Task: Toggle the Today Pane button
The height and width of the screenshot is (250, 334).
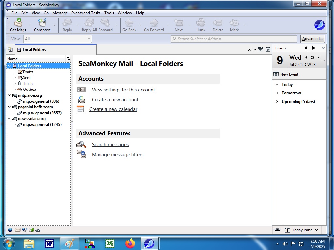Action: pyautogui.click(x=301, y=230)
